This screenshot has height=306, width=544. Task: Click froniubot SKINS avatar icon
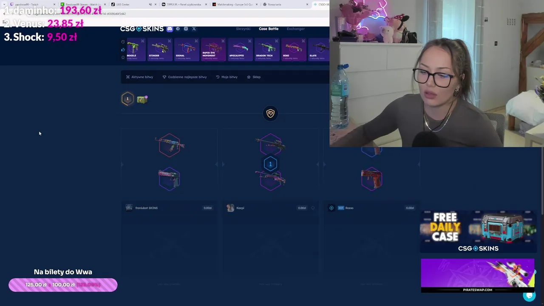(x=129, y=208)
